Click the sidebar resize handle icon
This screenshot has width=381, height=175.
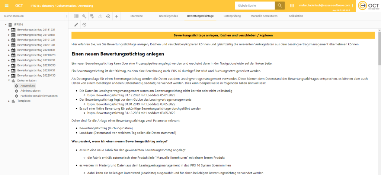tap(66, 16)
